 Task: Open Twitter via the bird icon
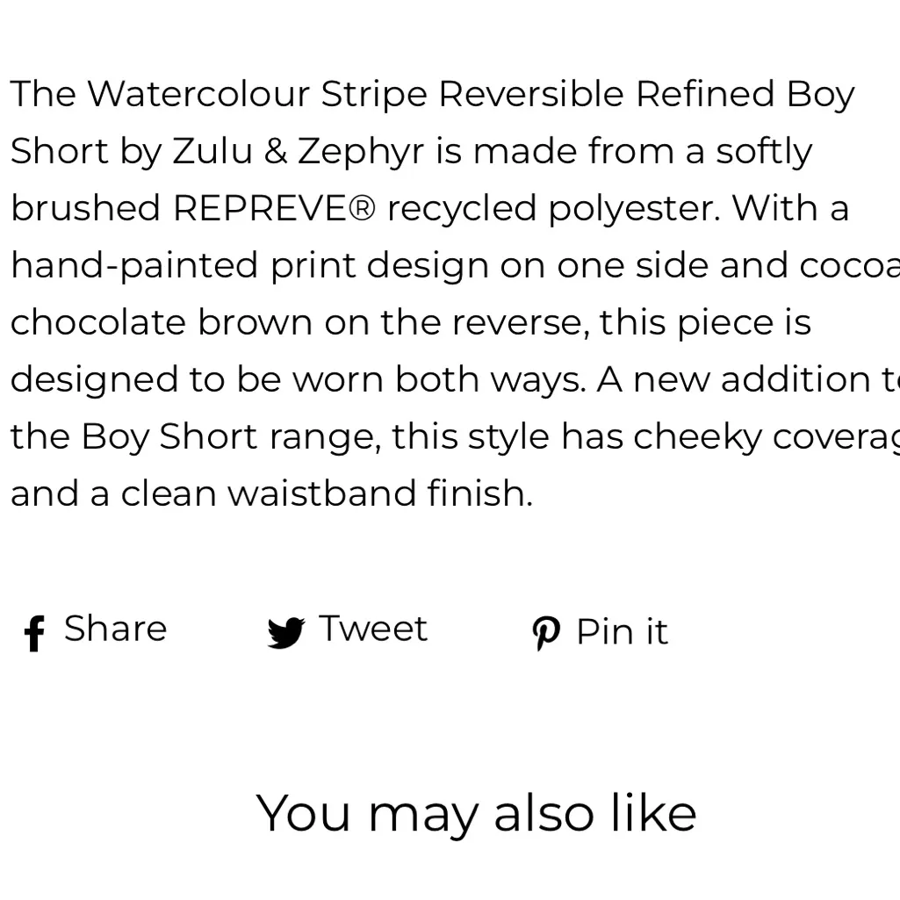pyautogui.click(x=284, y=632)
